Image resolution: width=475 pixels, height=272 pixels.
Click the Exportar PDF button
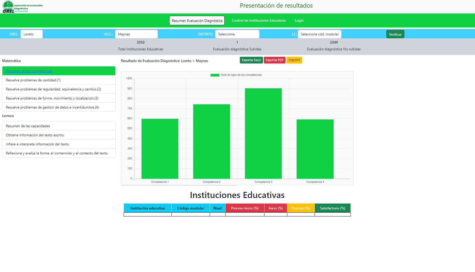point(274,60)
